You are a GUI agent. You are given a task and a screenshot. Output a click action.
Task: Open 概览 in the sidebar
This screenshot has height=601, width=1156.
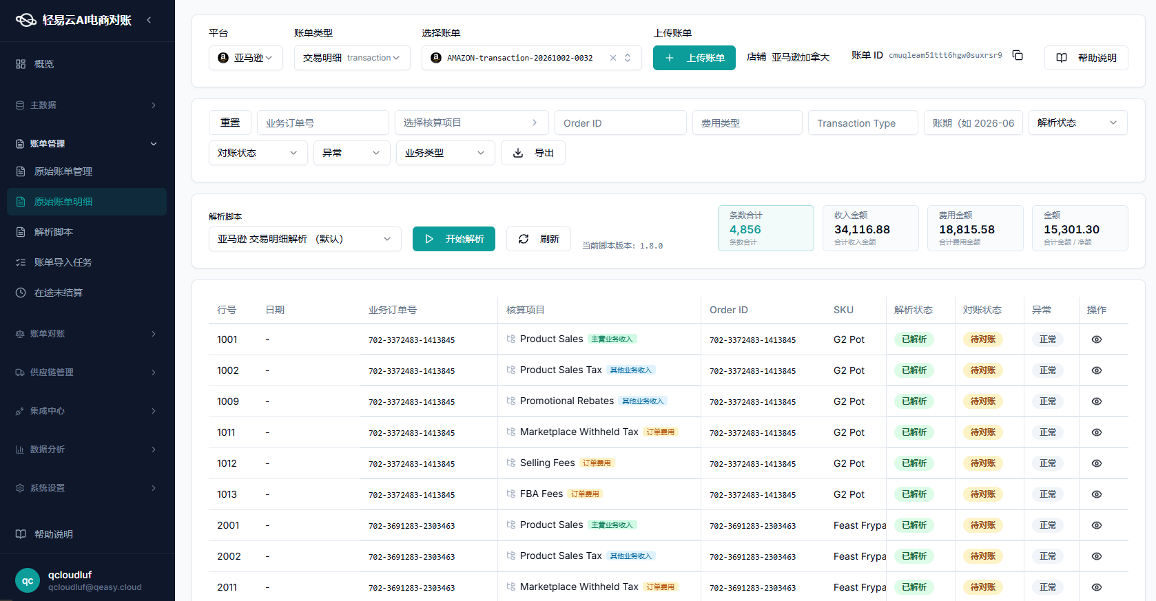[87, 64]
